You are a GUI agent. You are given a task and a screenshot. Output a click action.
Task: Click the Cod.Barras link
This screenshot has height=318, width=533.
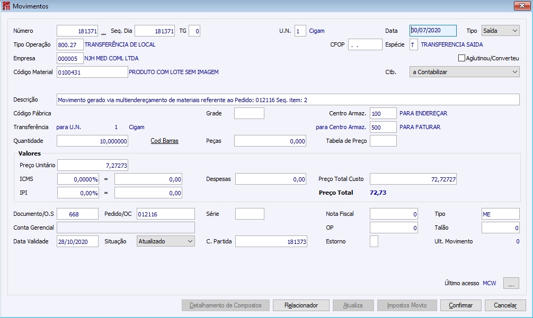[x=165, y=141]
